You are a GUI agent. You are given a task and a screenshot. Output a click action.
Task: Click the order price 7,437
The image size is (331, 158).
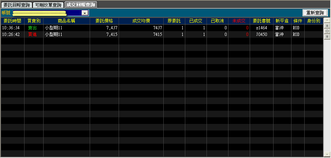tap(112, 27)
